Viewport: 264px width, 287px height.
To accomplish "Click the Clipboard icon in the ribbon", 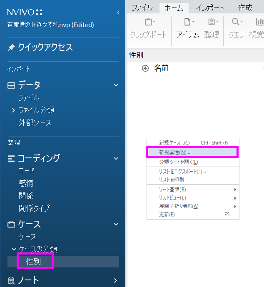I will tap(148, 22).
